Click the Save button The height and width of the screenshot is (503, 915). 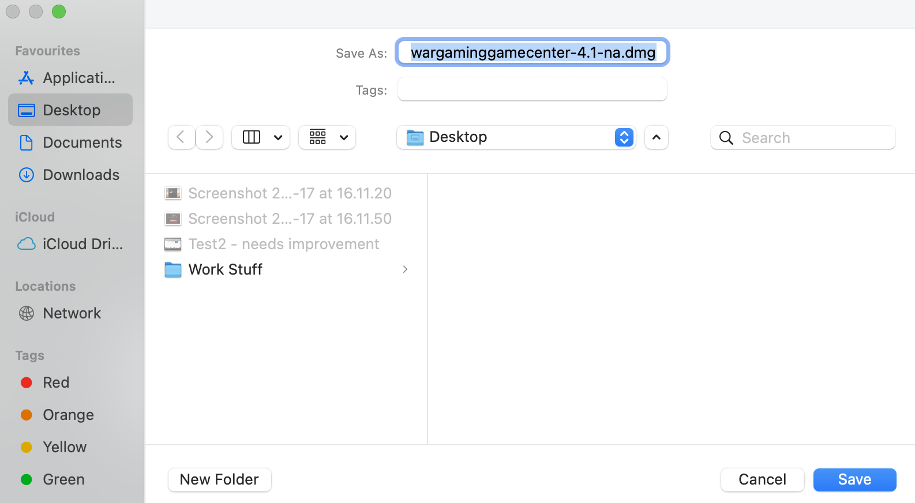pyautogui.click(x=855, y=480)
